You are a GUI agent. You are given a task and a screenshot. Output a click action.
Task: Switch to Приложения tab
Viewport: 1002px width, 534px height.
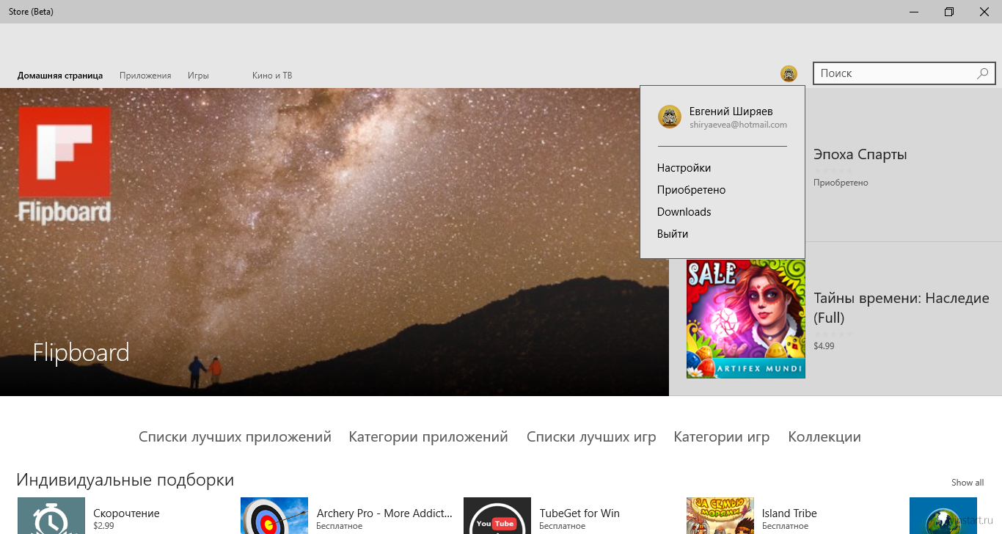[145, 76]
